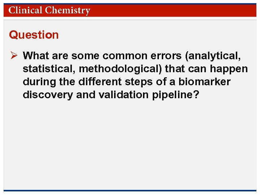Click the blank gray slide area below text
The height and width of the screenshot is (195, 260).
(x=130, y=144)
